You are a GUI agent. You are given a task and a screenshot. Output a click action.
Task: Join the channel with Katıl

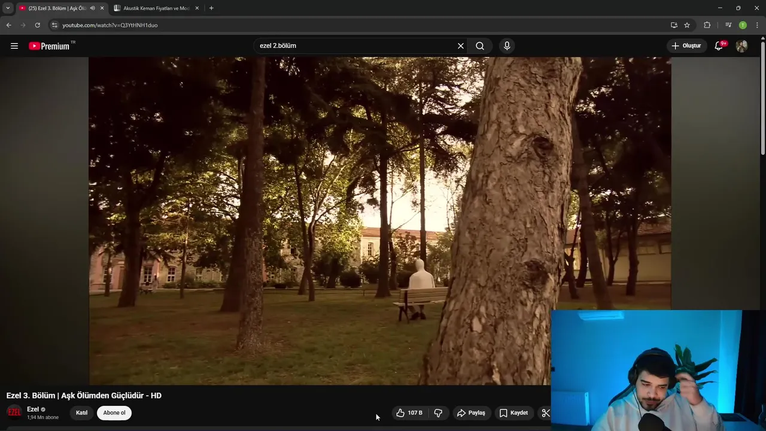click(x=81, y=413)
